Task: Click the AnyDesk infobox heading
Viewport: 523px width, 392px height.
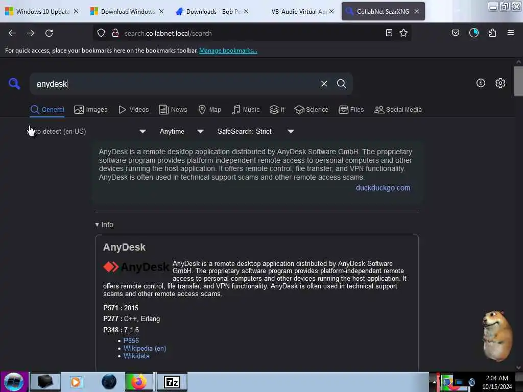Action: pyautogui.click(x=125, y=248)
